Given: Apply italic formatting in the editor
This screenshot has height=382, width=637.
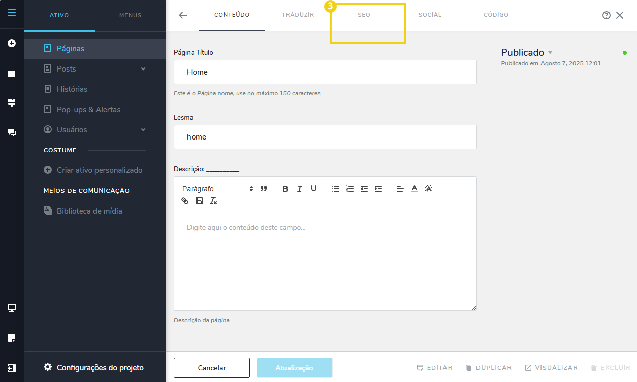Looking at the screenshot, I should tap(300, 189).
